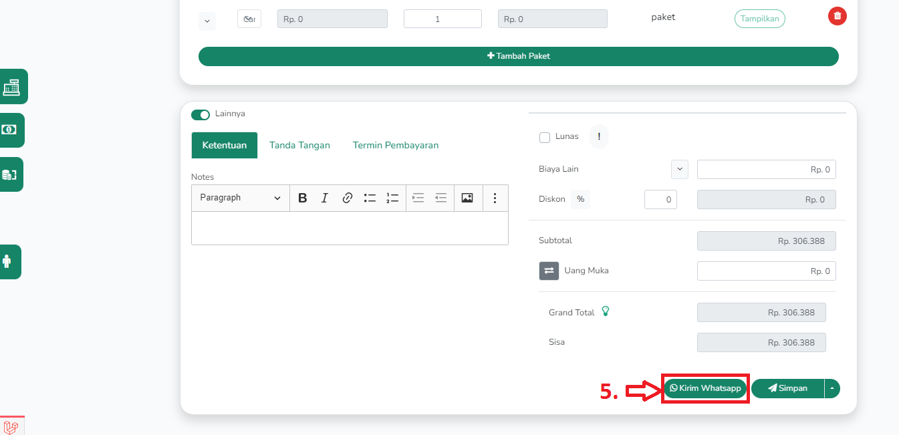Delete the paket row with red trash icon
Viewport: 899px width, 435px height.
(837, 16)
